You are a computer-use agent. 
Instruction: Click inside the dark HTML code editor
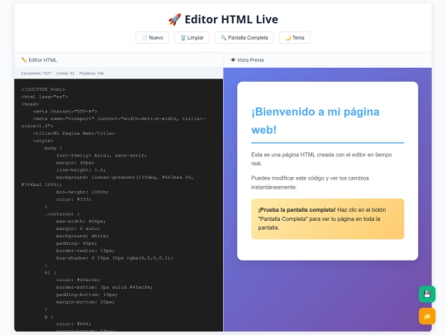point(119,205)
